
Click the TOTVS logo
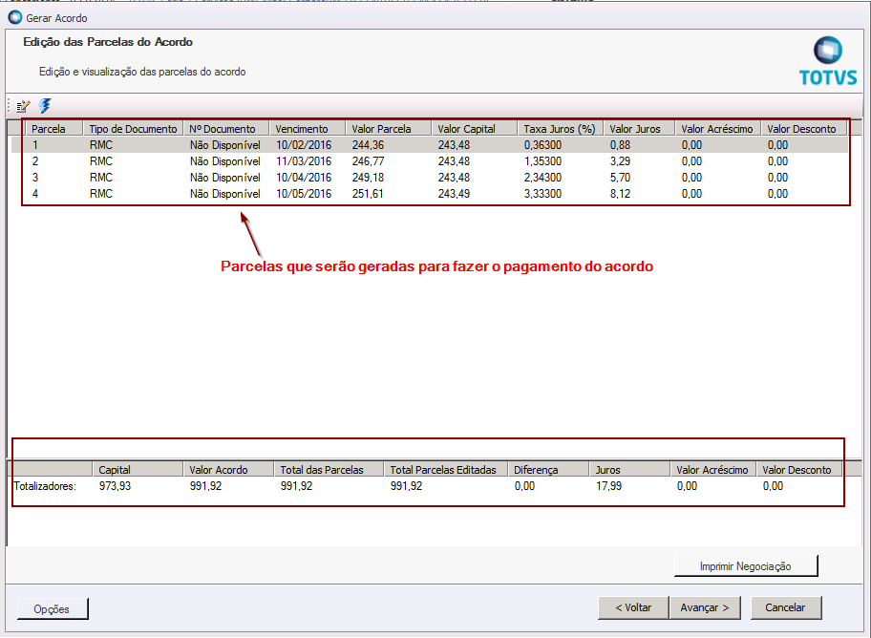coord(827,62)
